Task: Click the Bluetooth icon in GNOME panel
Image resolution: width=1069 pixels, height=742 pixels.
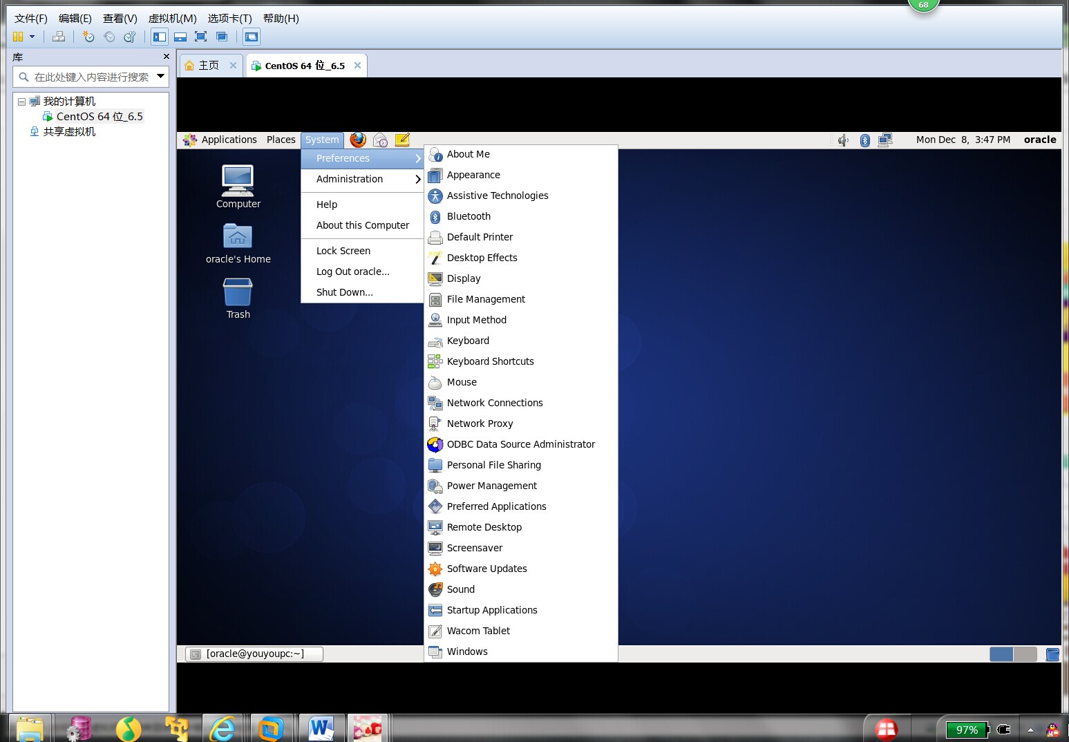Action: (x=864, y=140)
